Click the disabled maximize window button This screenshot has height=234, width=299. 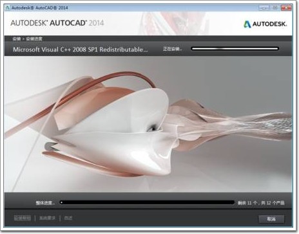(275, 8)
